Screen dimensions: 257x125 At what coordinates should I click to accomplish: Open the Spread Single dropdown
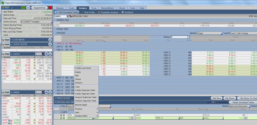point(209,33)
